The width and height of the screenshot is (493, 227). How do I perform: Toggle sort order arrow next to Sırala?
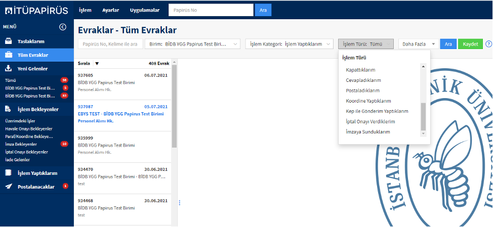point(97,63)
